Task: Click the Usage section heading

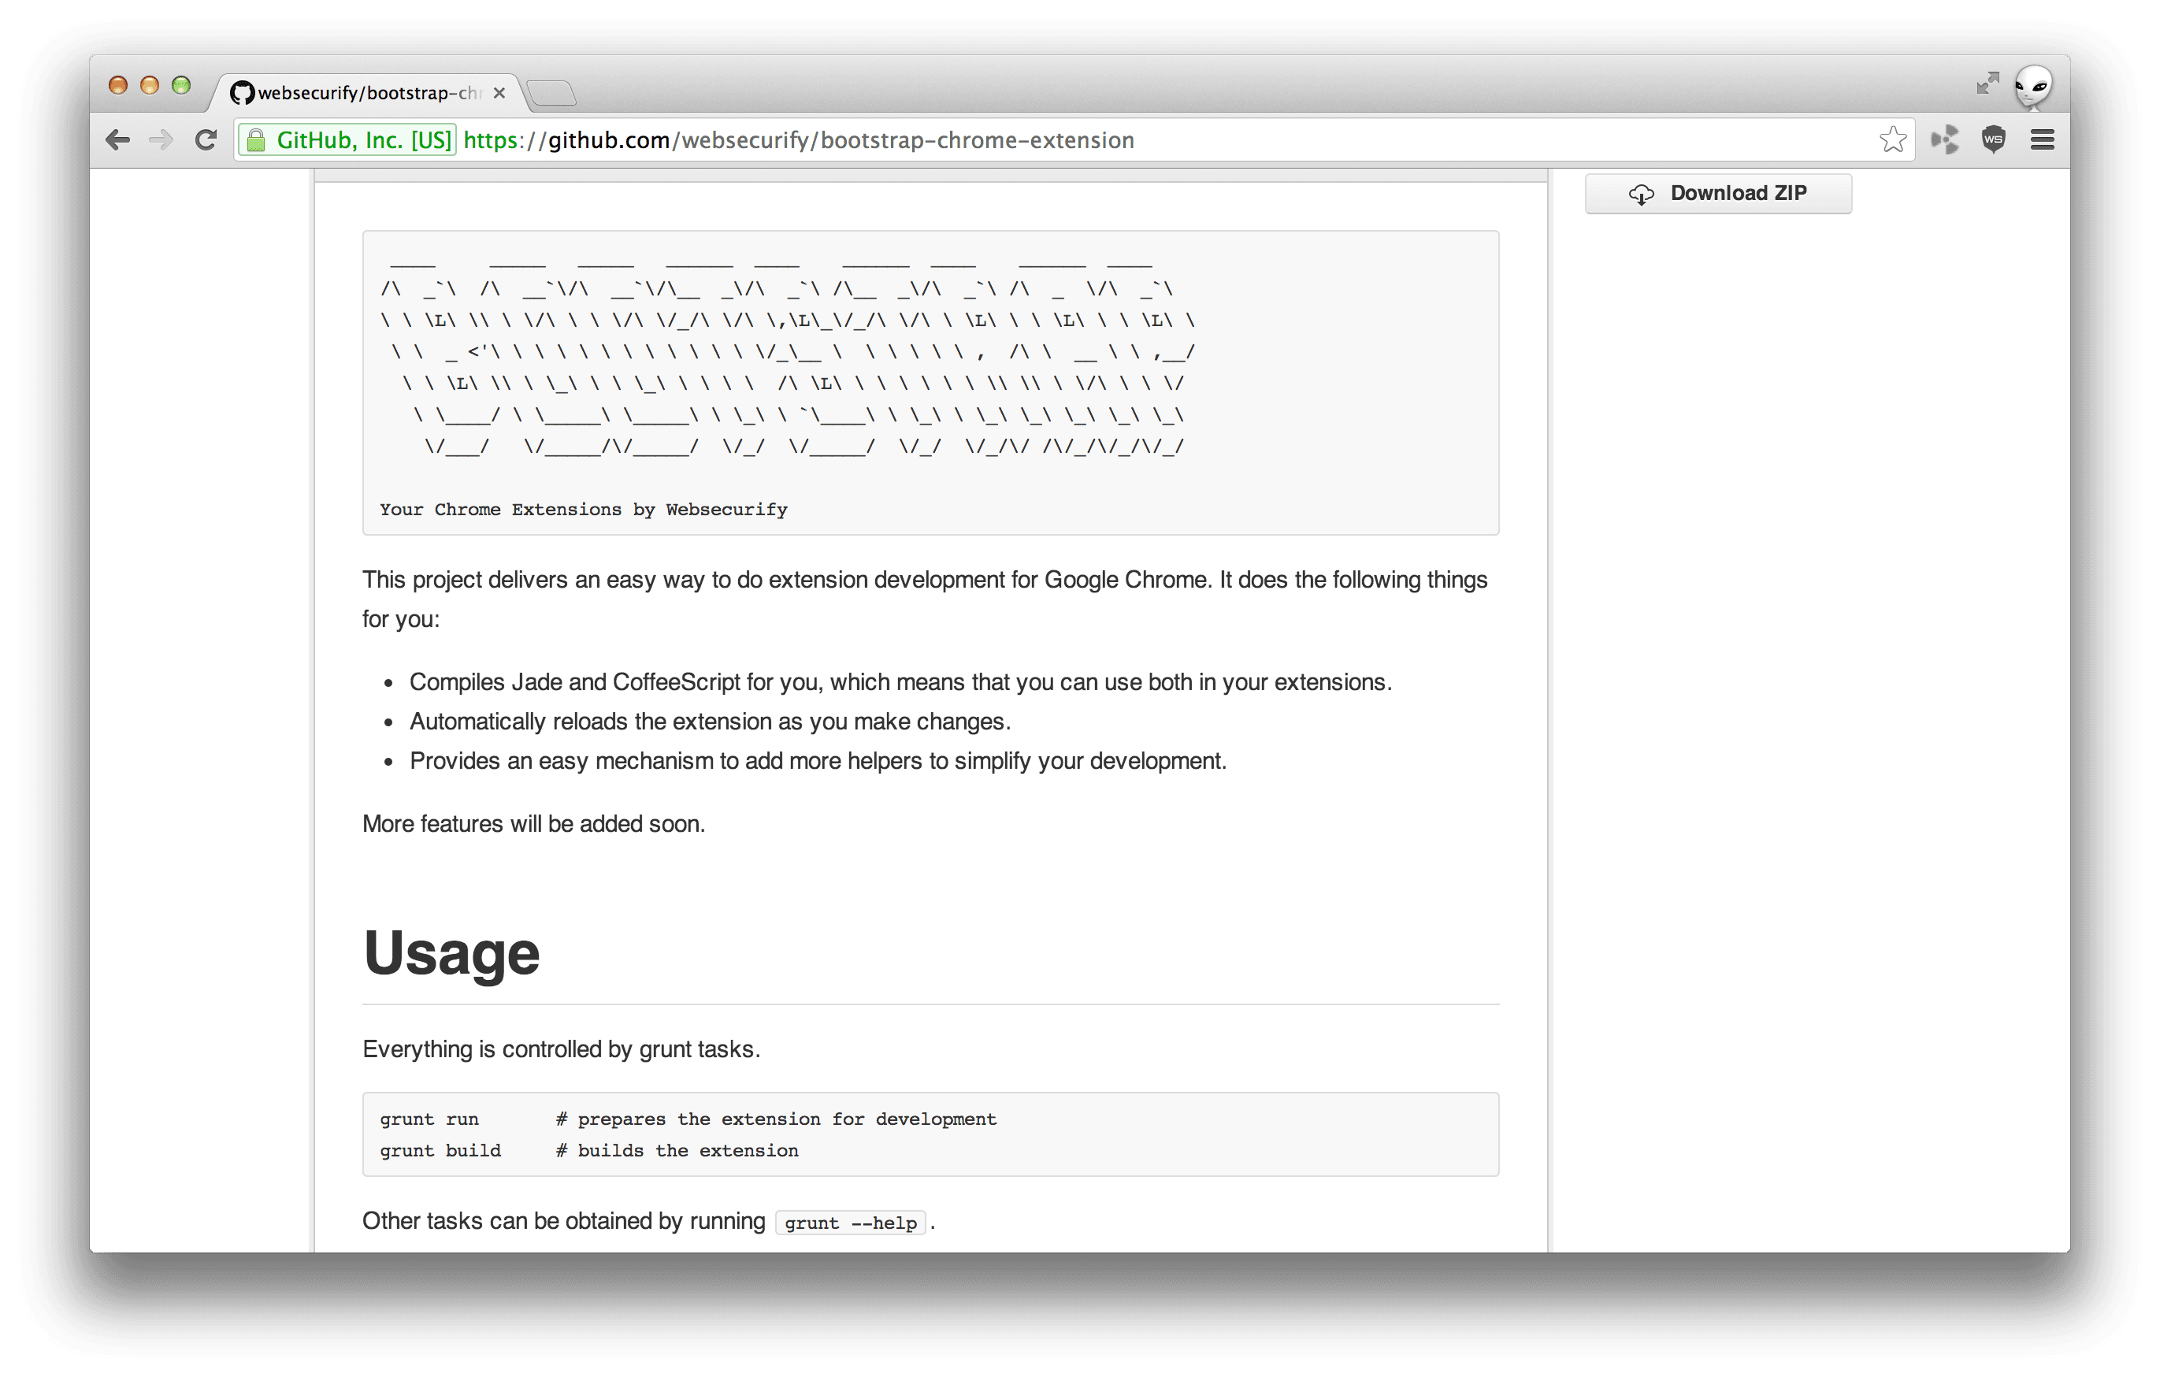Action: click(x=451, y=952)
